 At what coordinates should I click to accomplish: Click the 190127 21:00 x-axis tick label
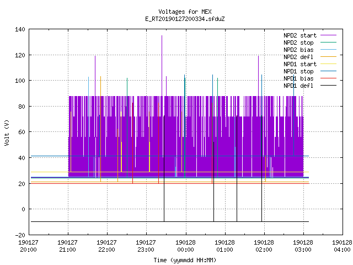[67, 246]
